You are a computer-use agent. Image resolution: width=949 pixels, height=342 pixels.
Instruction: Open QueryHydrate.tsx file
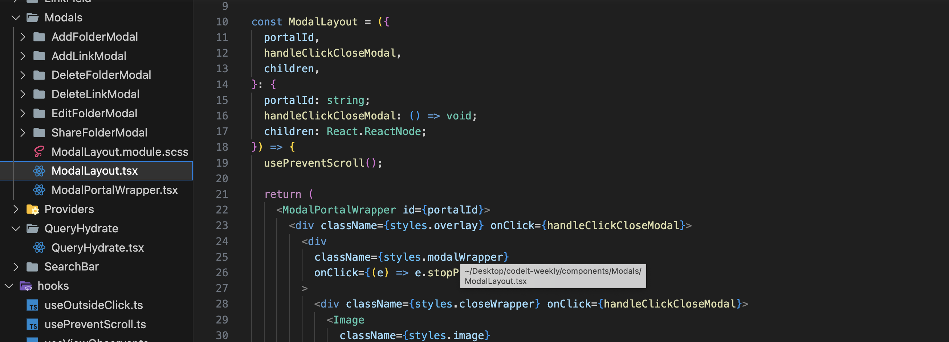(x=98, y=248)
